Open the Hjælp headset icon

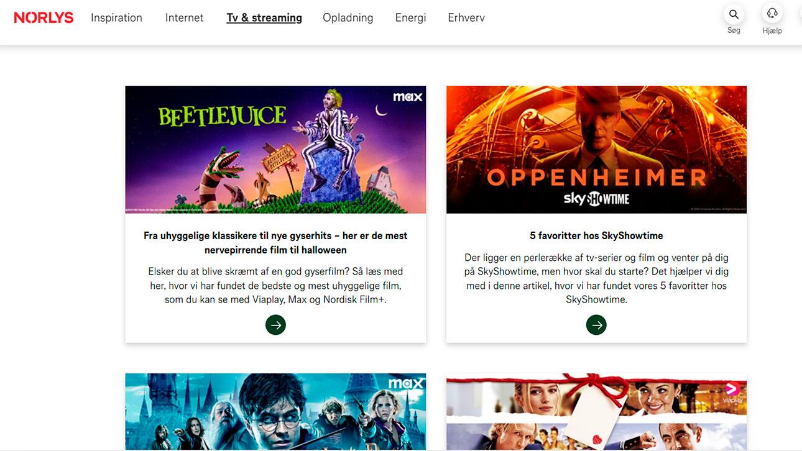tap(772, 14)
